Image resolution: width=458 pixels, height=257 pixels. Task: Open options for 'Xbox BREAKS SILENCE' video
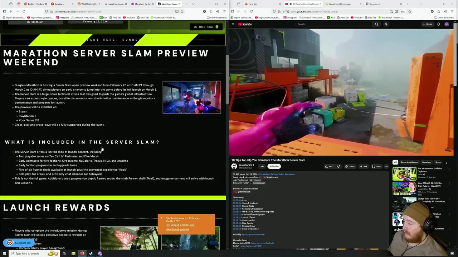(x=449, y=183)
